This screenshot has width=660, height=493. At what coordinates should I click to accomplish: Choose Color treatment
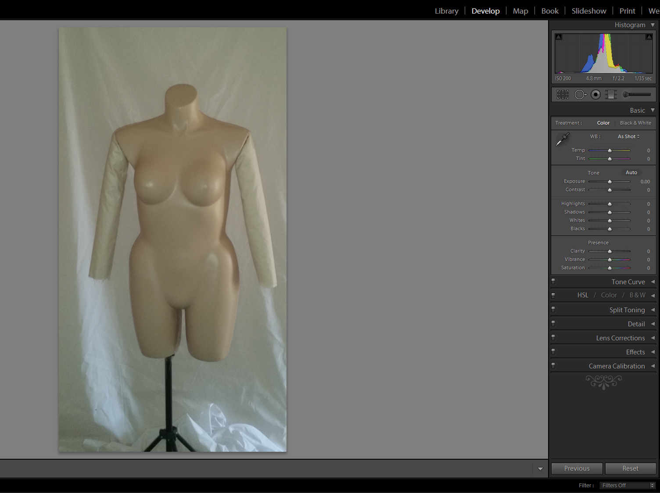(603, 123)
